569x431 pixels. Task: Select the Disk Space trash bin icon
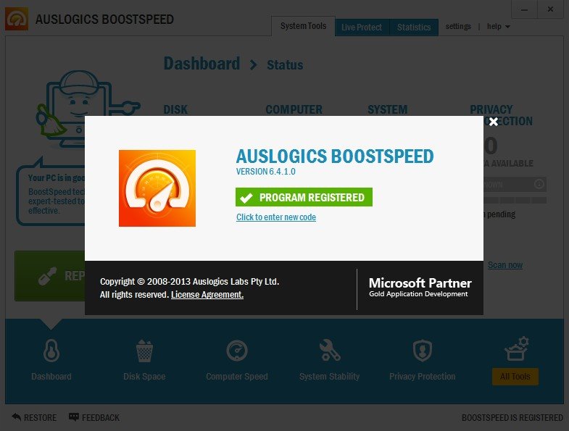point(144,351)
